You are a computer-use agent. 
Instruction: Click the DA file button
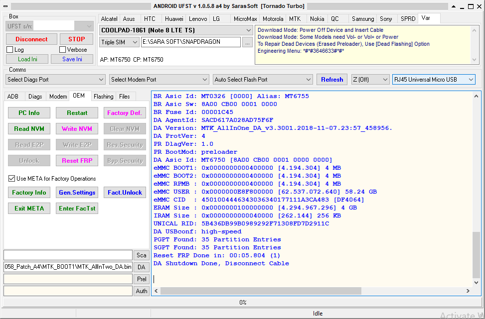pyautogui.click(x=142, y=267)
